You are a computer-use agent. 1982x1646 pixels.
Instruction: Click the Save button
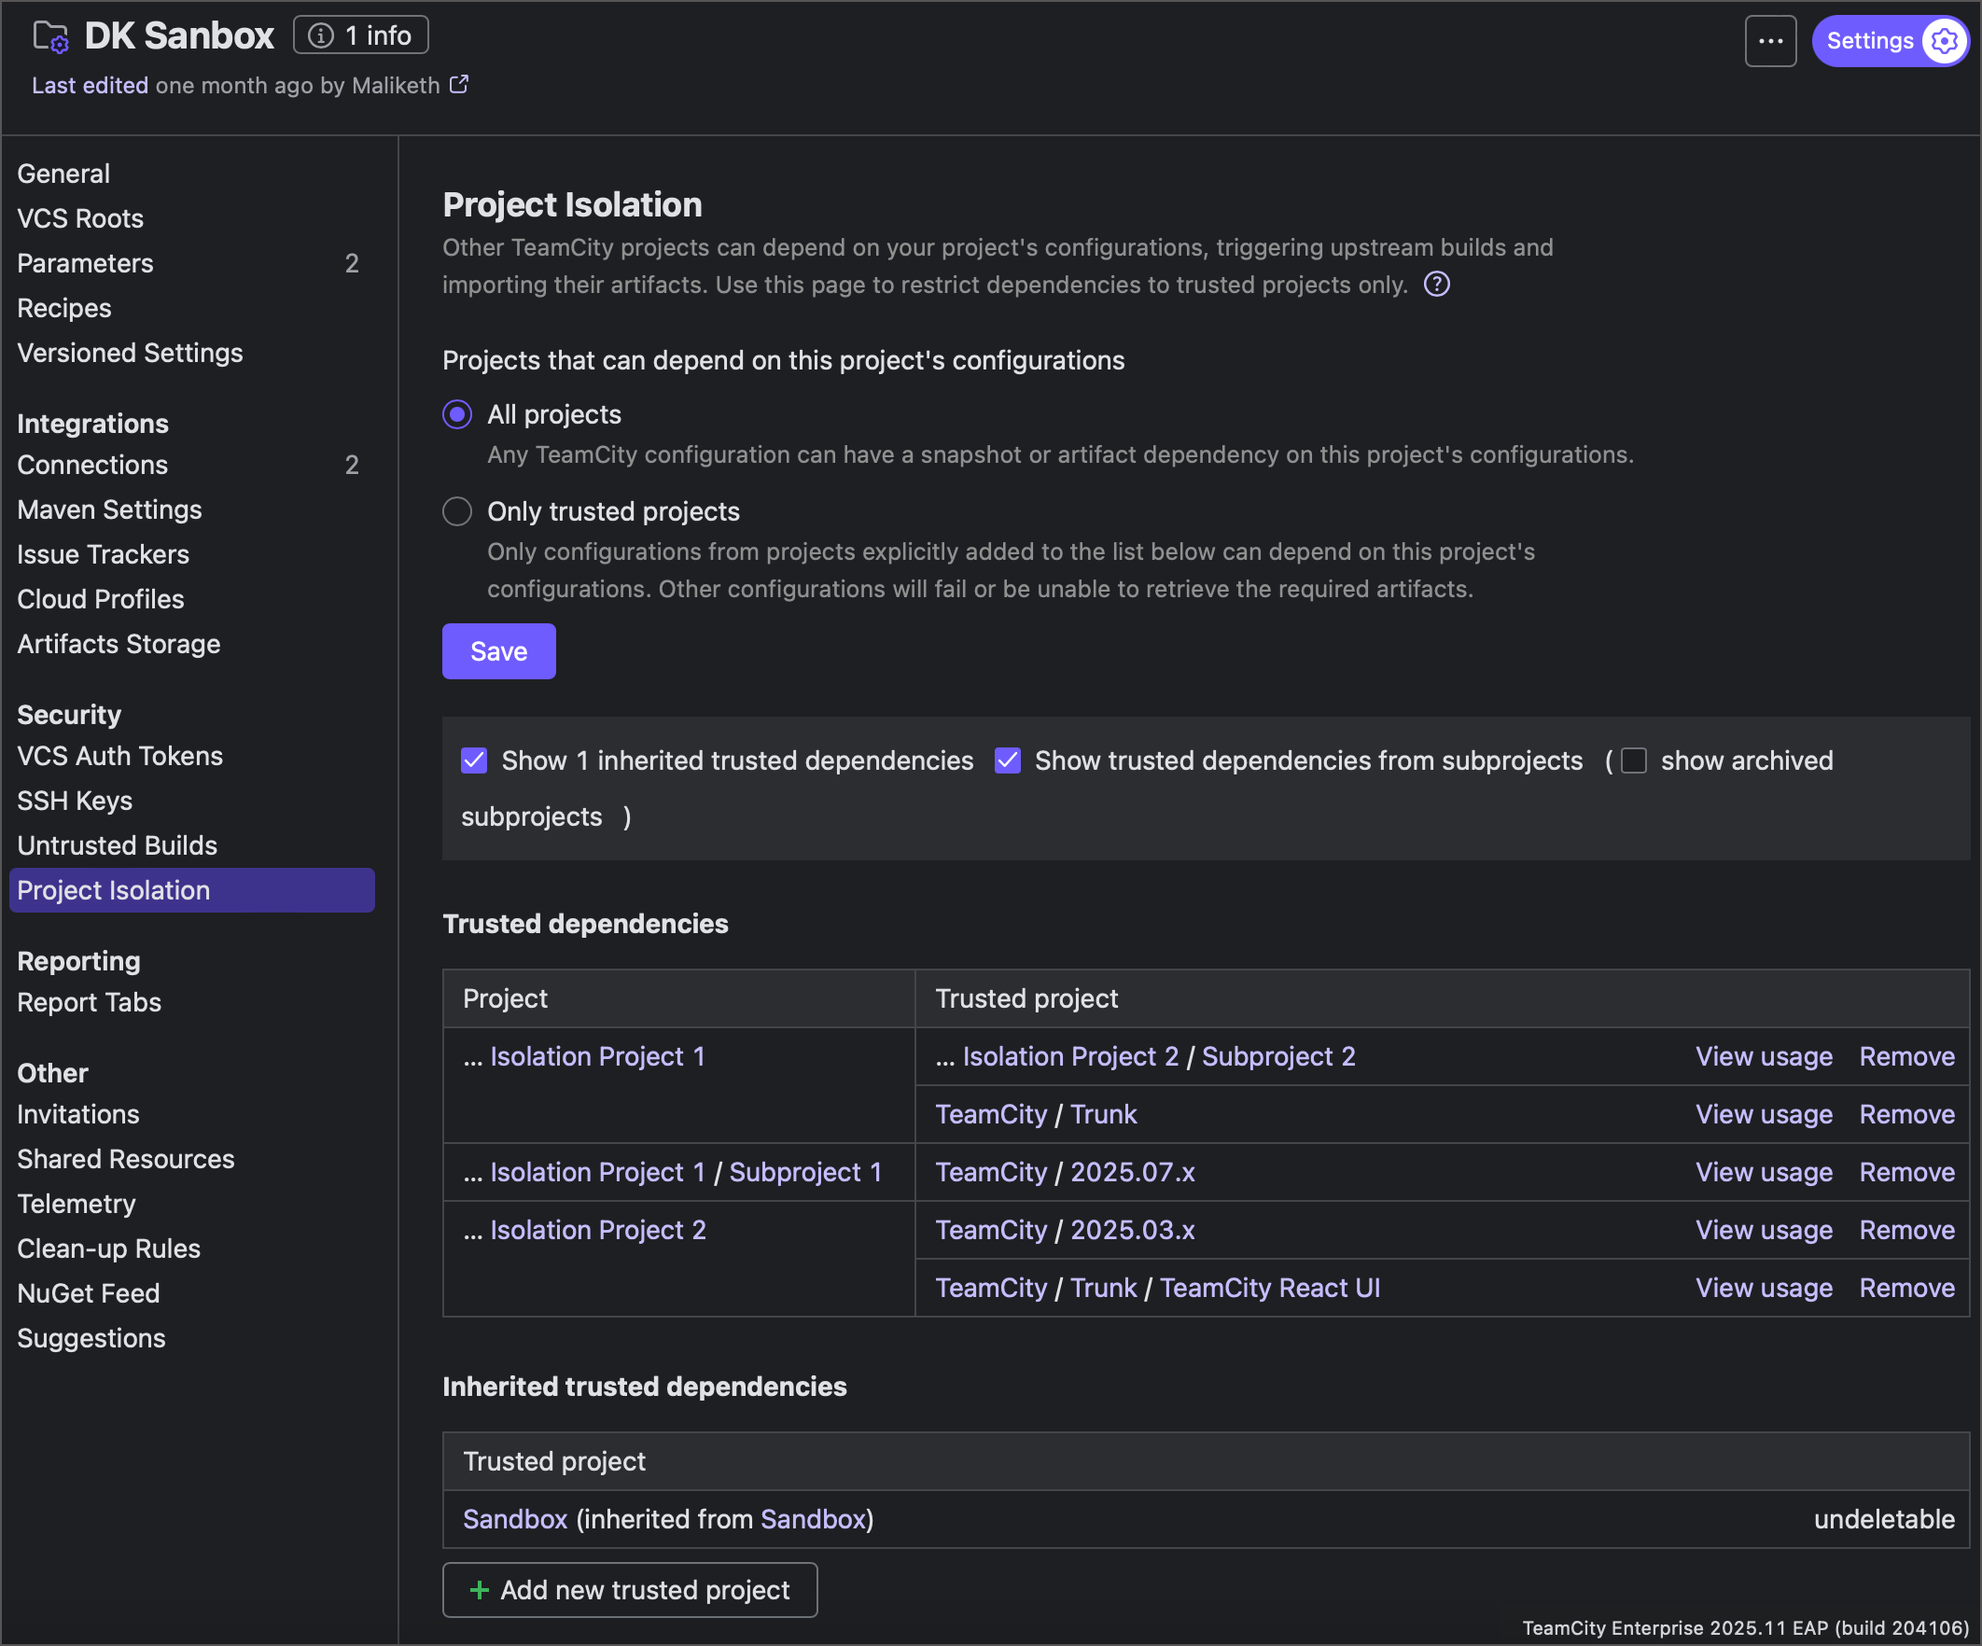pyautogui.click(x=498, y=650)
